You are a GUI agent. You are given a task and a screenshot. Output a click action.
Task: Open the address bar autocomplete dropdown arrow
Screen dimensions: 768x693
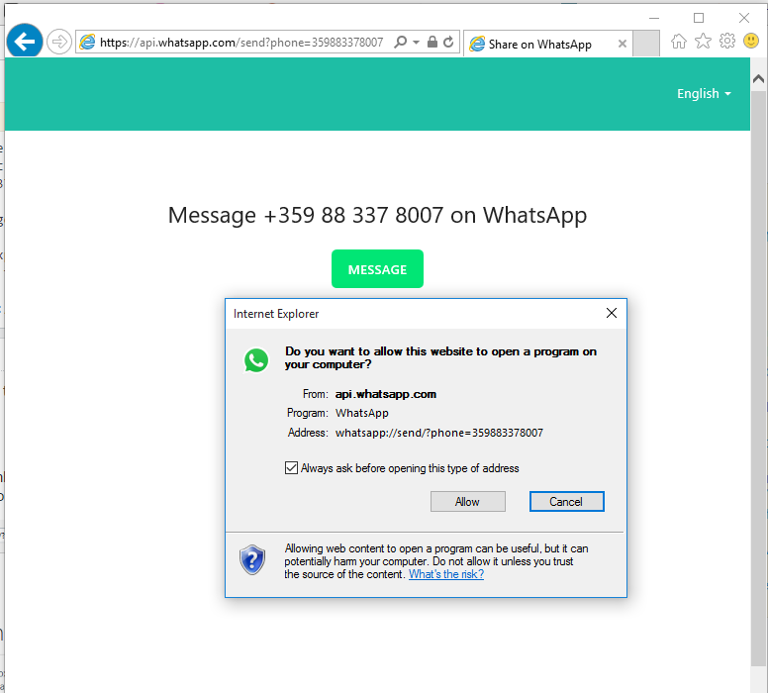point(416,43)
